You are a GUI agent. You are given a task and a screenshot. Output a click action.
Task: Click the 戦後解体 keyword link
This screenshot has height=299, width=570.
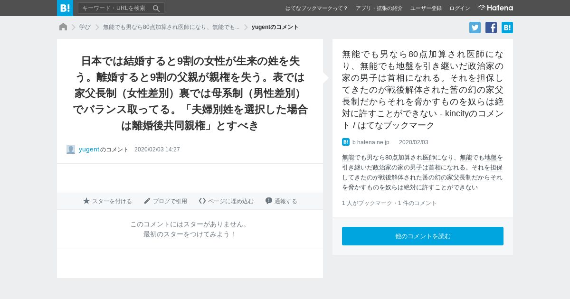click(x=391, y=178)
